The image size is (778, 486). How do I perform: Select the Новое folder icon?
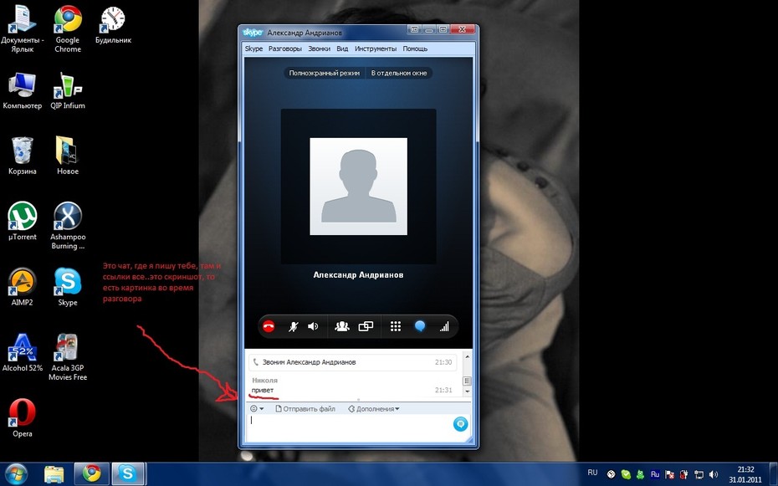68,156
